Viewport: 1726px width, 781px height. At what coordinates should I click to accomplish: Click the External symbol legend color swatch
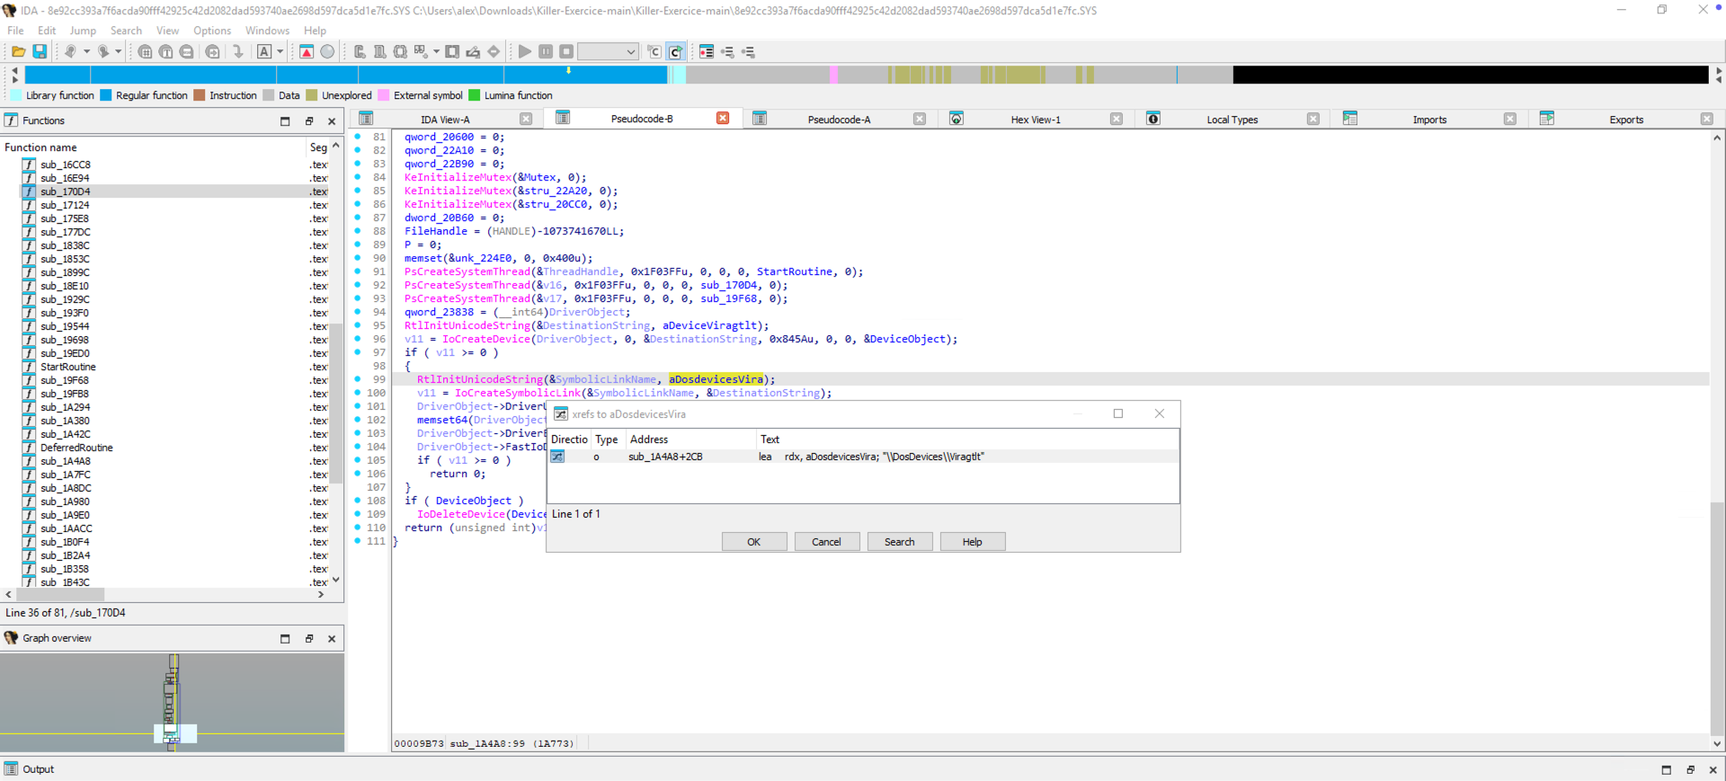[384, 95]
